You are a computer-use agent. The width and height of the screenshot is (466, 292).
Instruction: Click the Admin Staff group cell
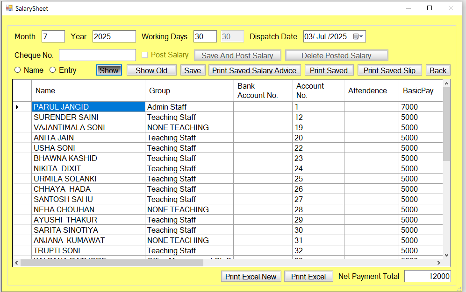[x=189, y=107]
